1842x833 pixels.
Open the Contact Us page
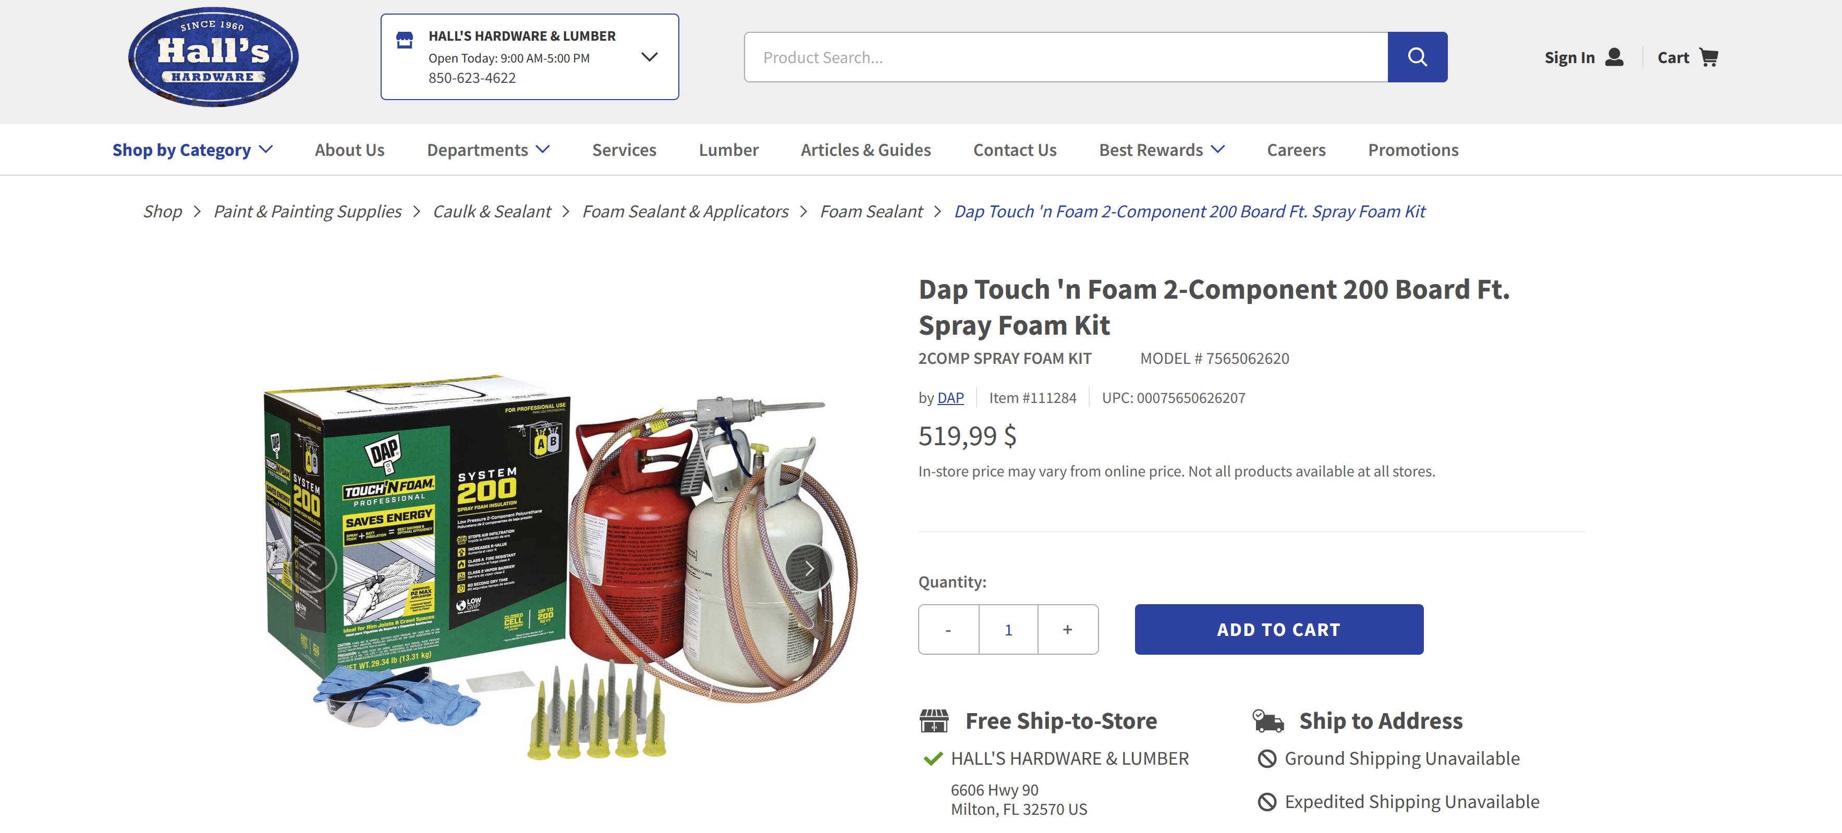point(1015,150)
